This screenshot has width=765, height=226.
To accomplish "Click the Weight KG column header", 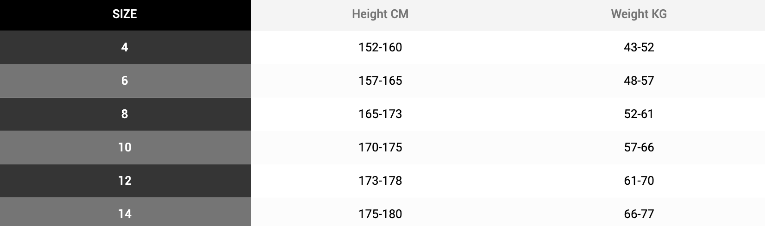I will [639, 14].
